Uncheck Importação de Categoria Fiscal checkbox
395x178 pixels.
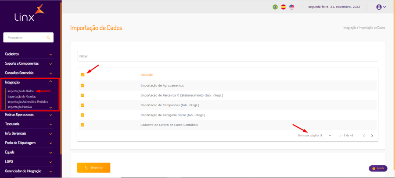pos(83,115)
